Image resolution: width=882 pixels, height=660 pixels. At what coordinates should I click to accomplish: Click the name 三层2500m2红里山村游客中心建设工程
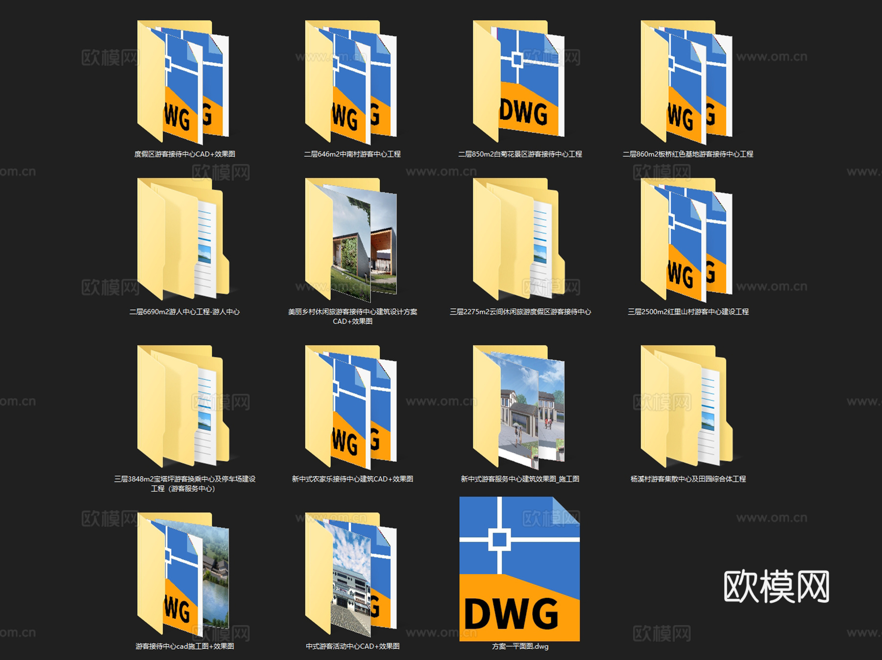pos(688,312)
